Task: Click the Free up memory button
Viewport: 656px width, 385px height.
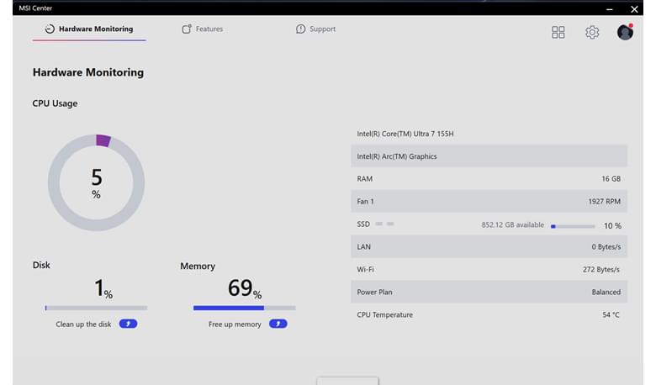Action: [278, 324]
